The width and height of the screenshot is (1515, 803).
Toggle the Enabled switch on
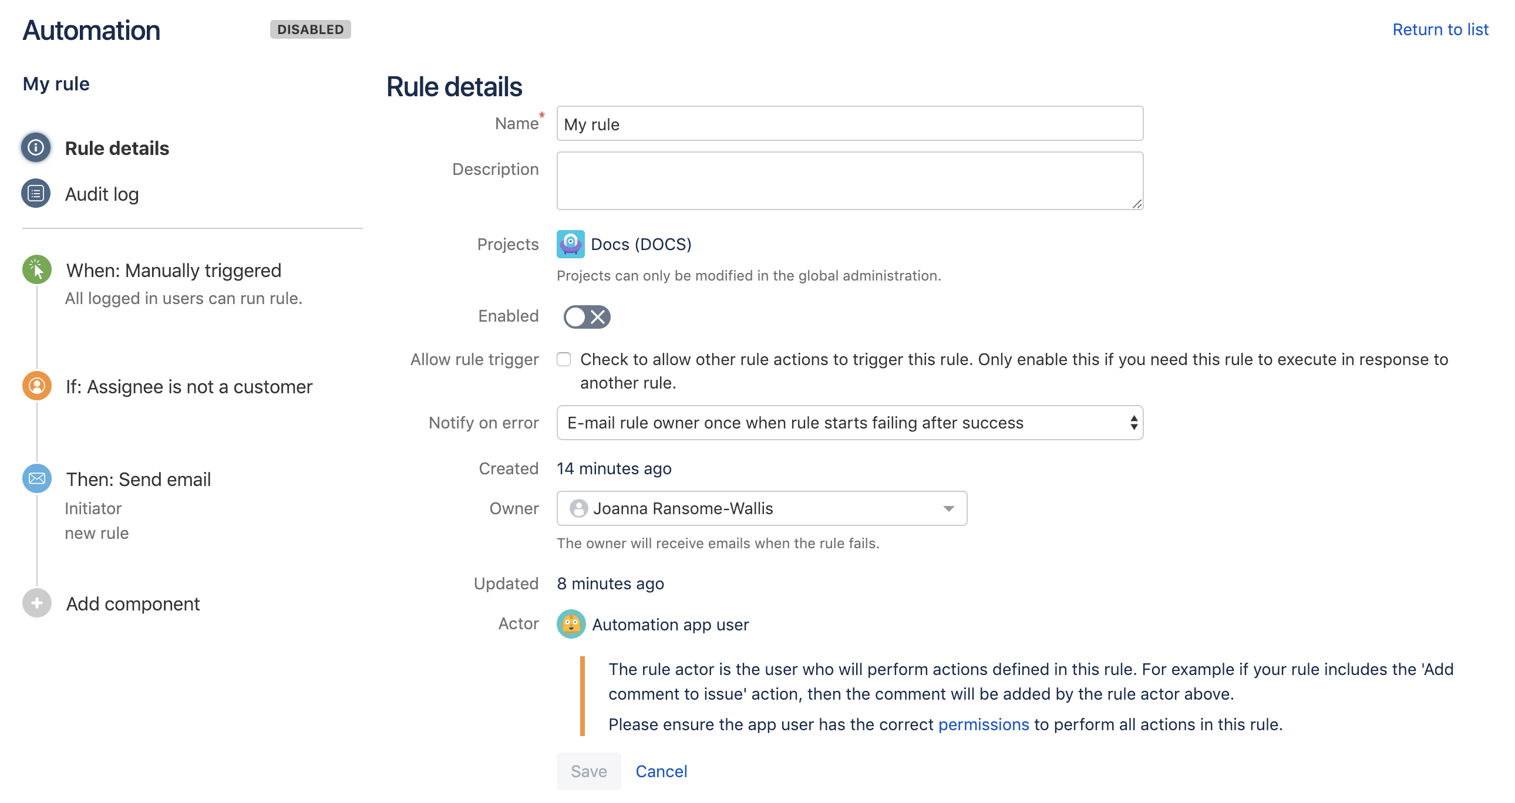587,317
